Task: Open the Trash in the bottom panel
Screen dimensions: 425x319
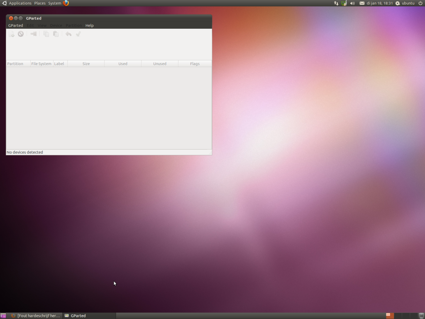Action: click(421, 316)
